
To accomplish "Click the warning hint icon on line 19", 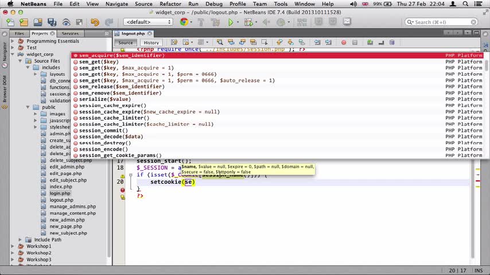I will (123, 176).
